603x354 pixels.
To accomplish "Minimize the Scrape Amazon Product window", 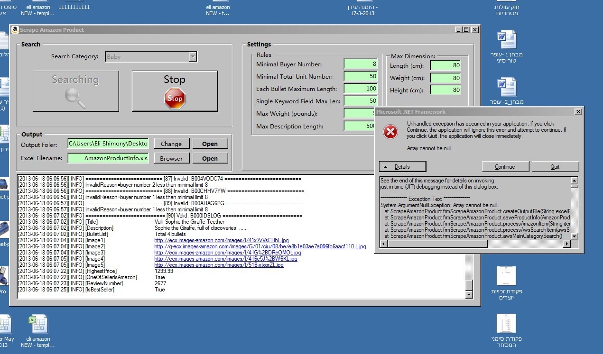I will [x=458, y=29].
